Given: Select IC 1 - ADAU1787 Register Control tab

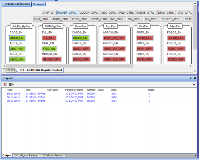Looking at the screenshot, I should pos(40,70).
